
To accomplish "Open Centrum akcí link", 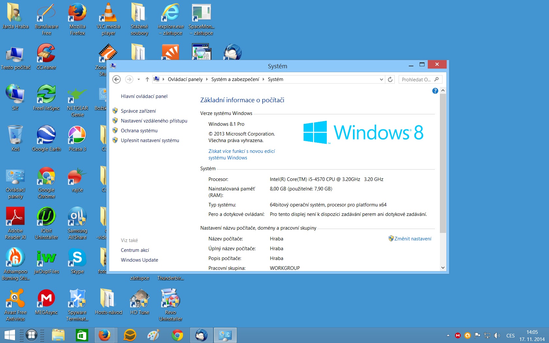I will tap(135, 250).
